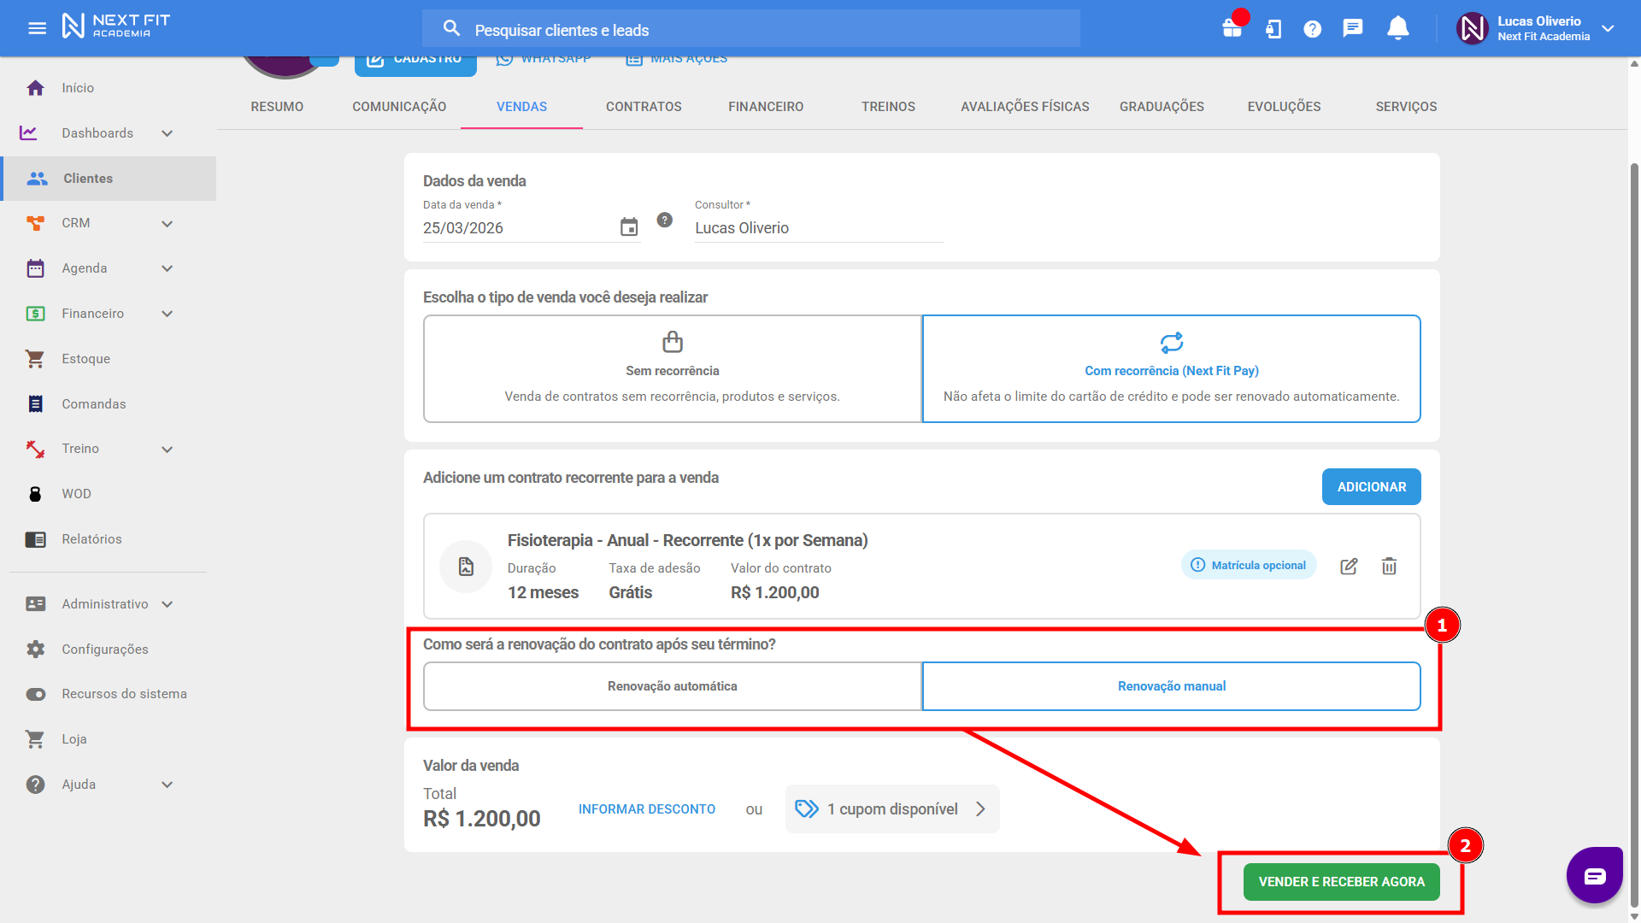
Task: Click the gift icon in header
Action: point(1232,28)
